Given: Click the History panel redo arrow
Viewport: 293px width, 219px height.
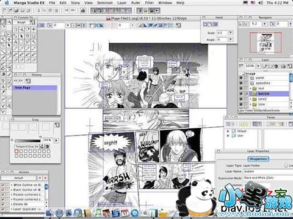Looking at the screenshot, I should (x=21, y=81).
